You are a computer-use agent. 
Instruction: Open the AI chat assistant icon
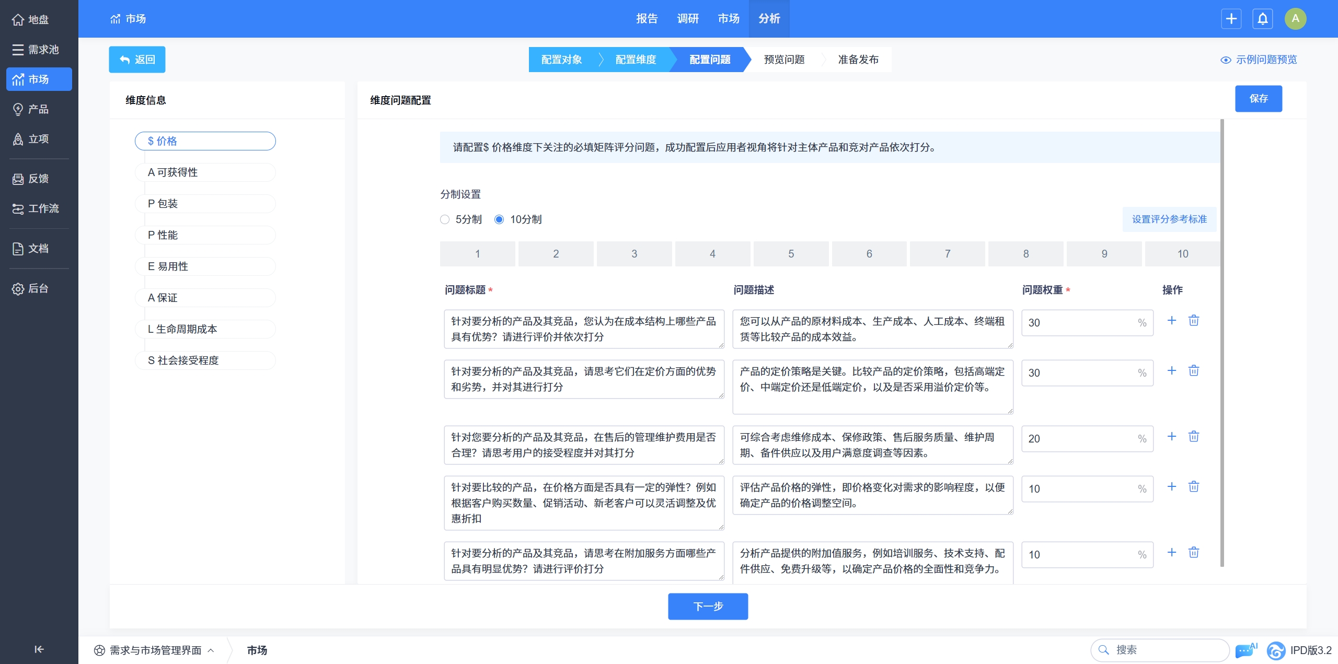[x=1245, y=650]
